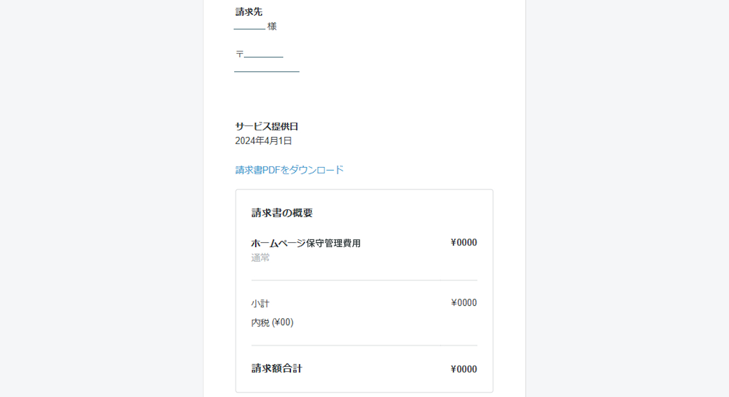
Task: Select the 請求先 heading
Action: tap(247, 11)
